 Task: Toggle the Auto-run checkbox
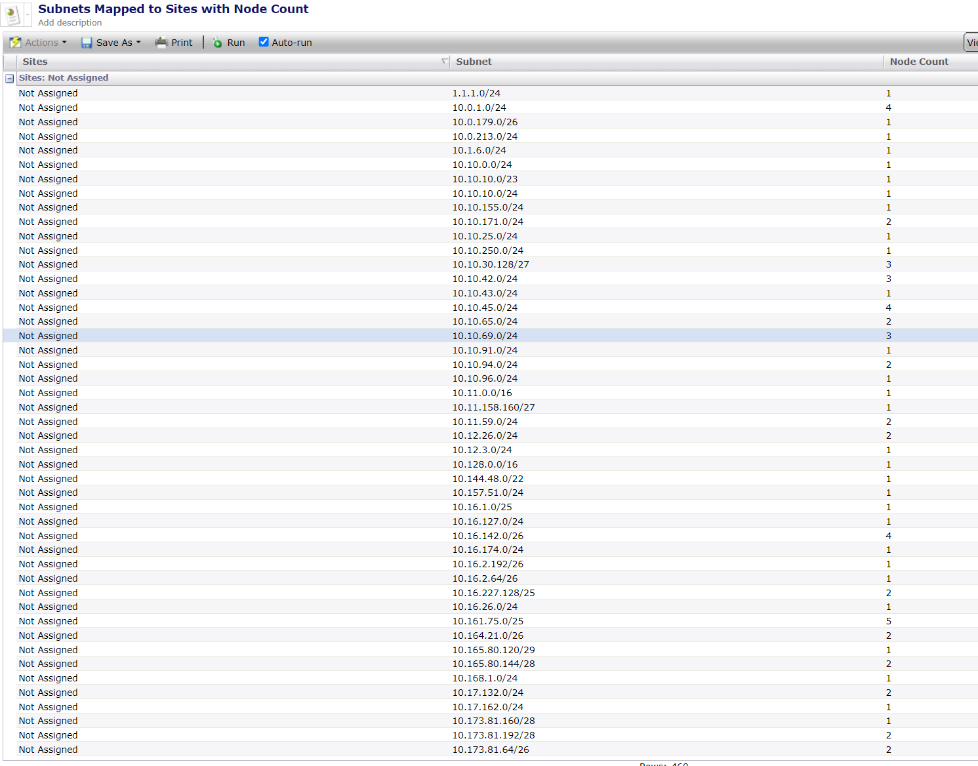(264, 42)
